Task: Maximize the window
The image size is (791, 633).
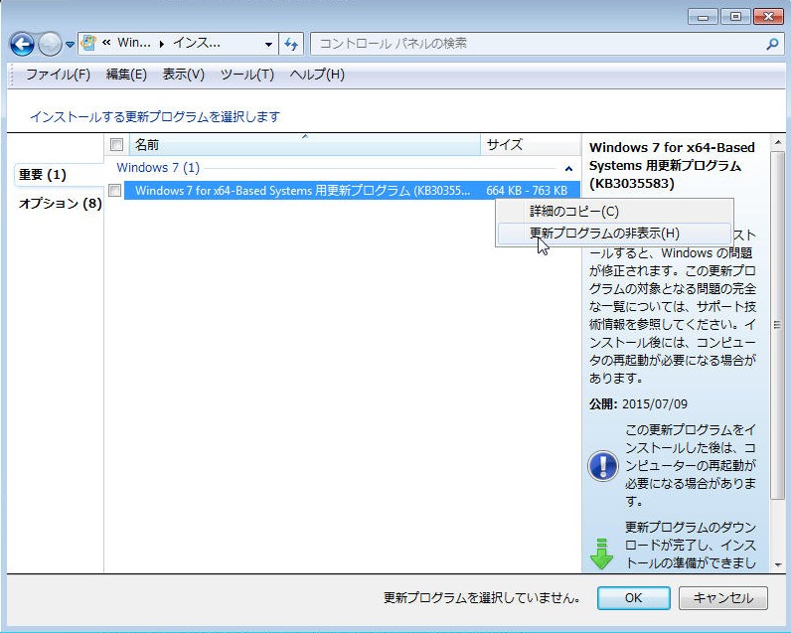Action: (x=735, y=17)
